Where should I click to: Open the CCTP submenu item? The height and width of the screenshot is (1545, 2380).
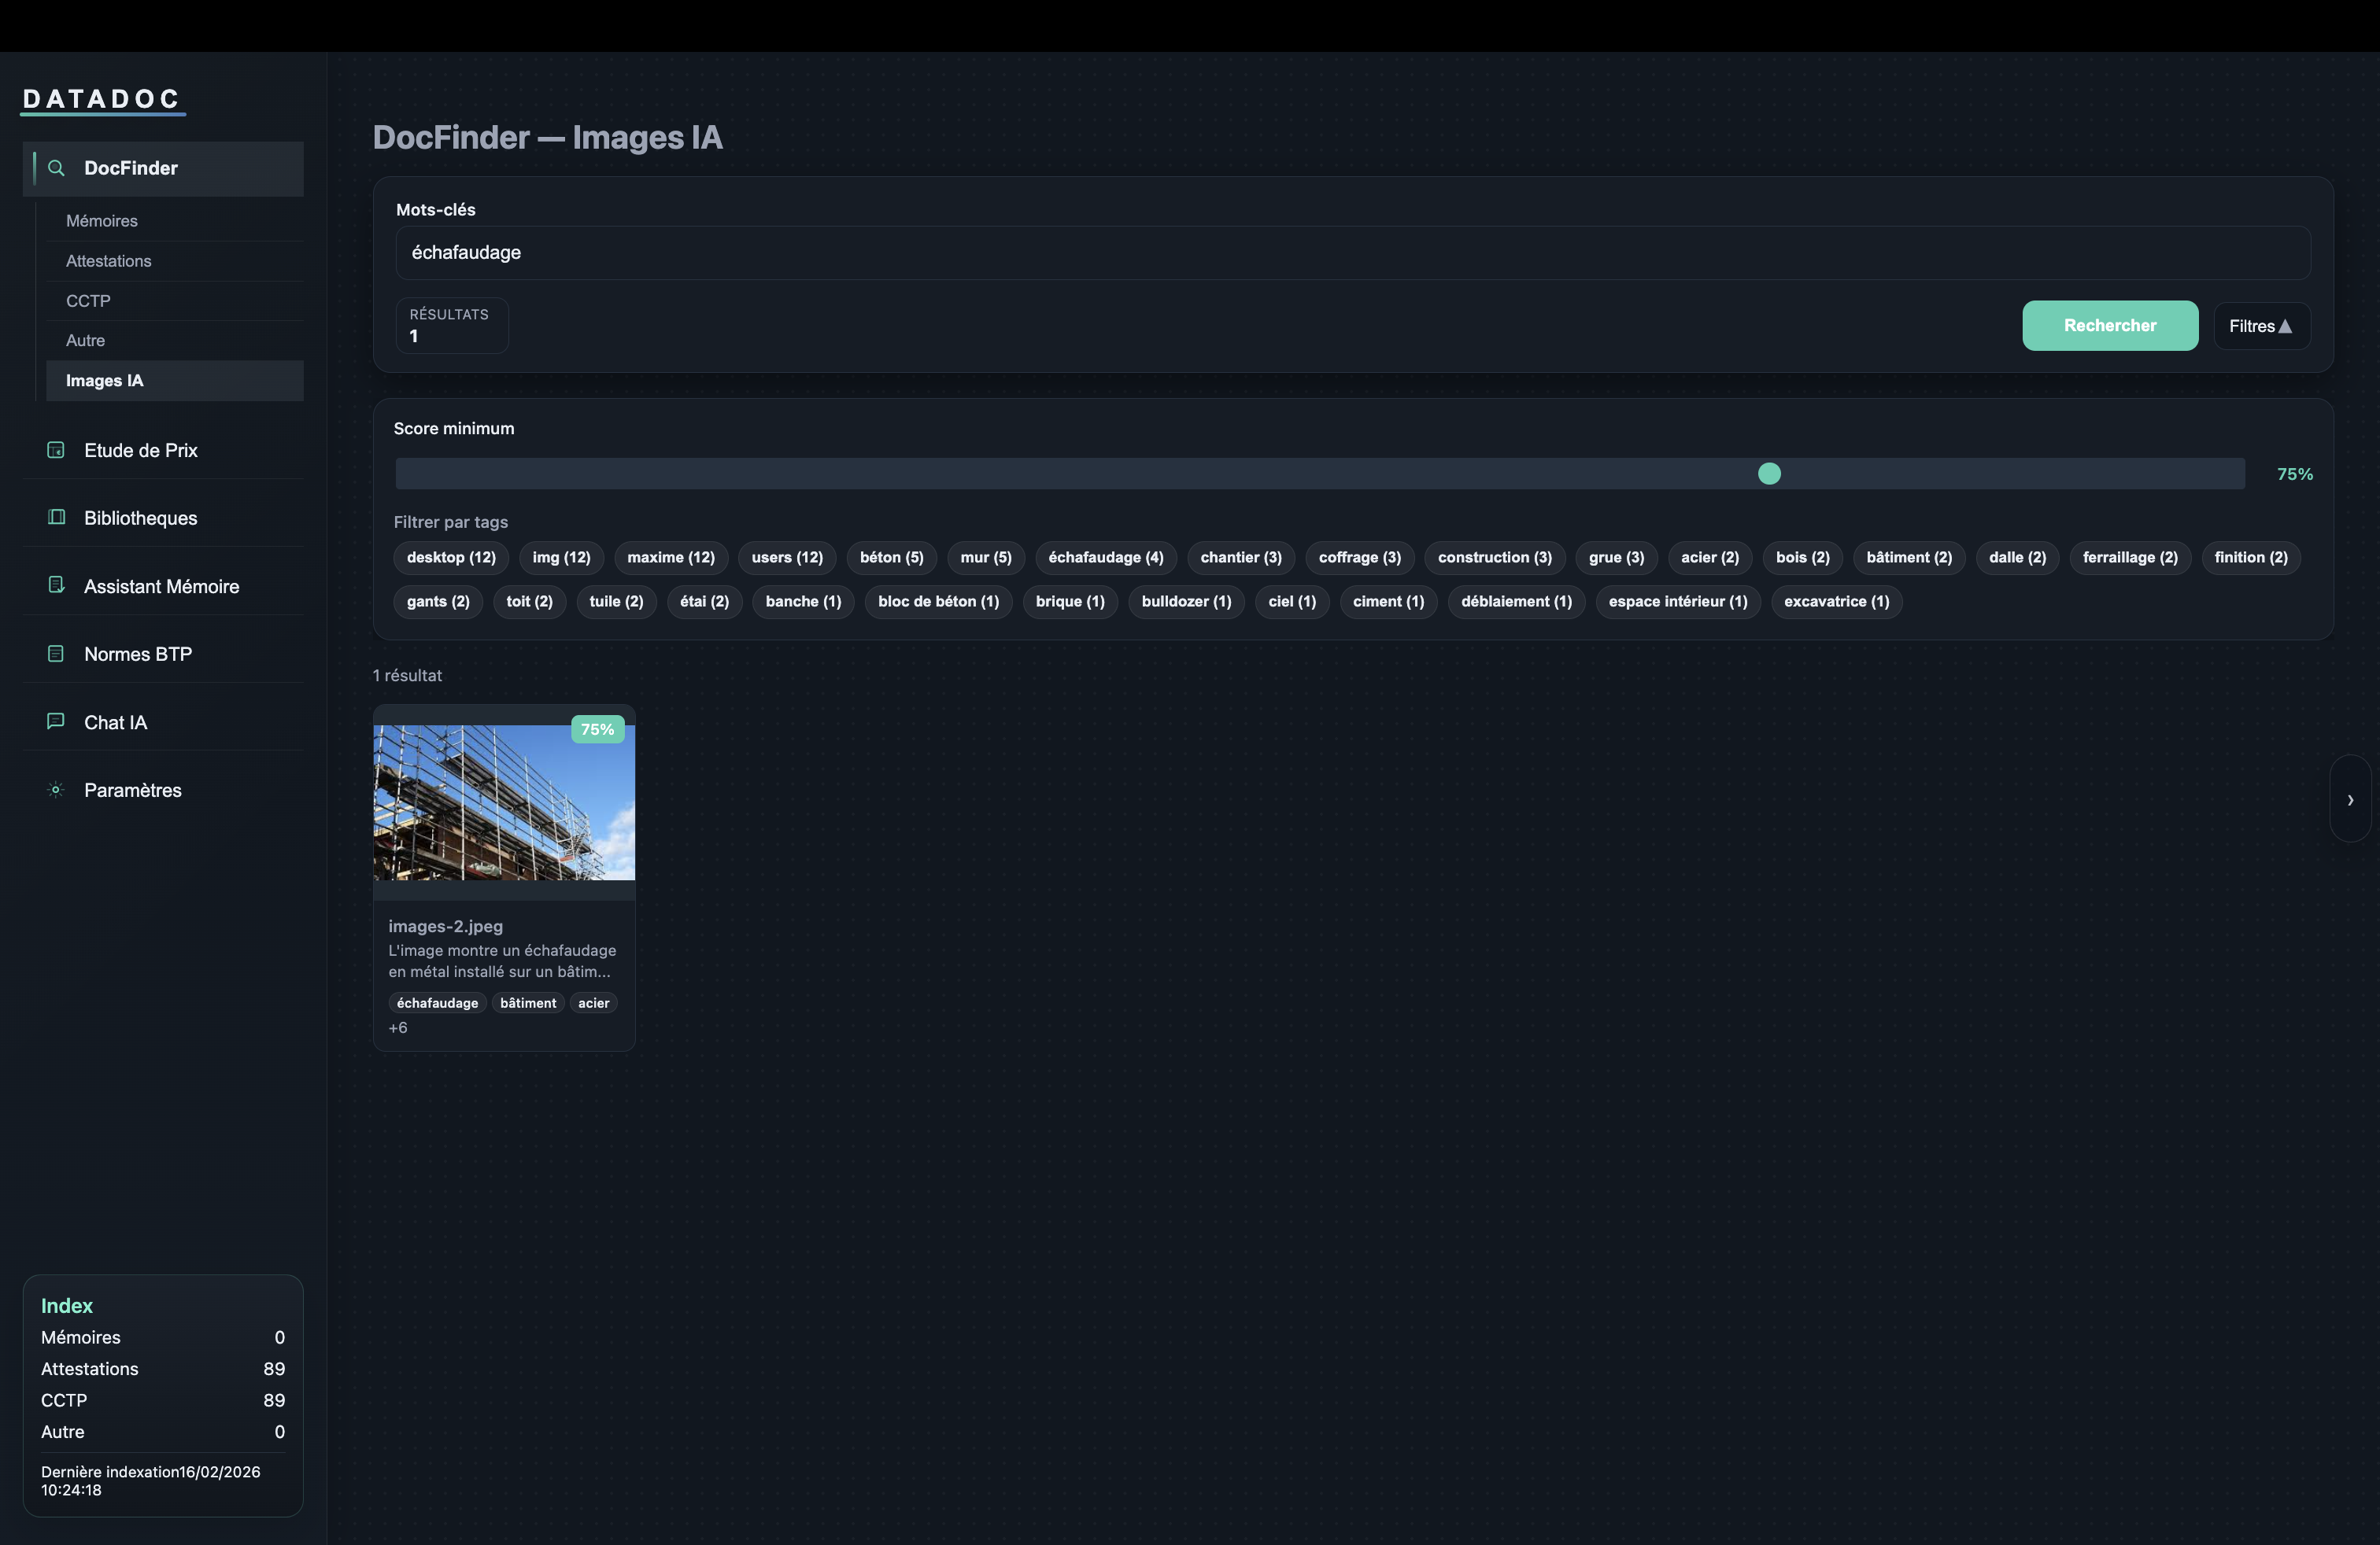[88, 301]
